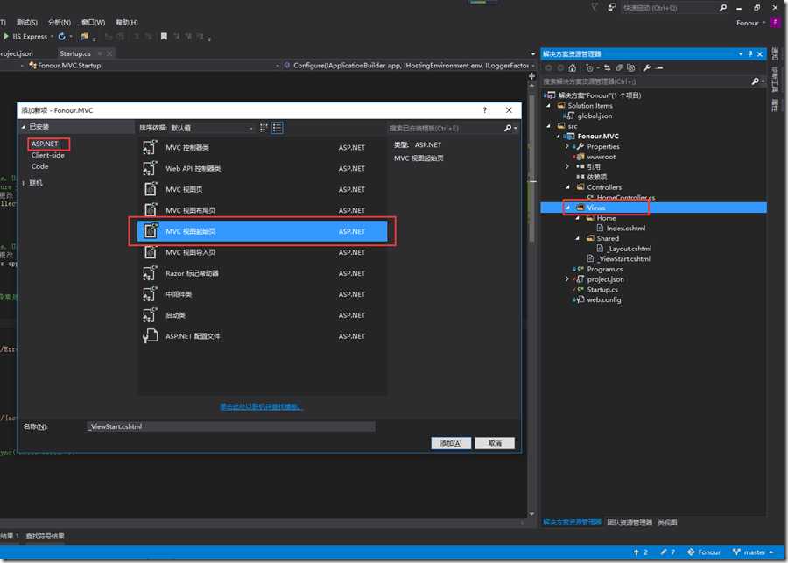Select Client-side category in the left pane

click(48, 155)
